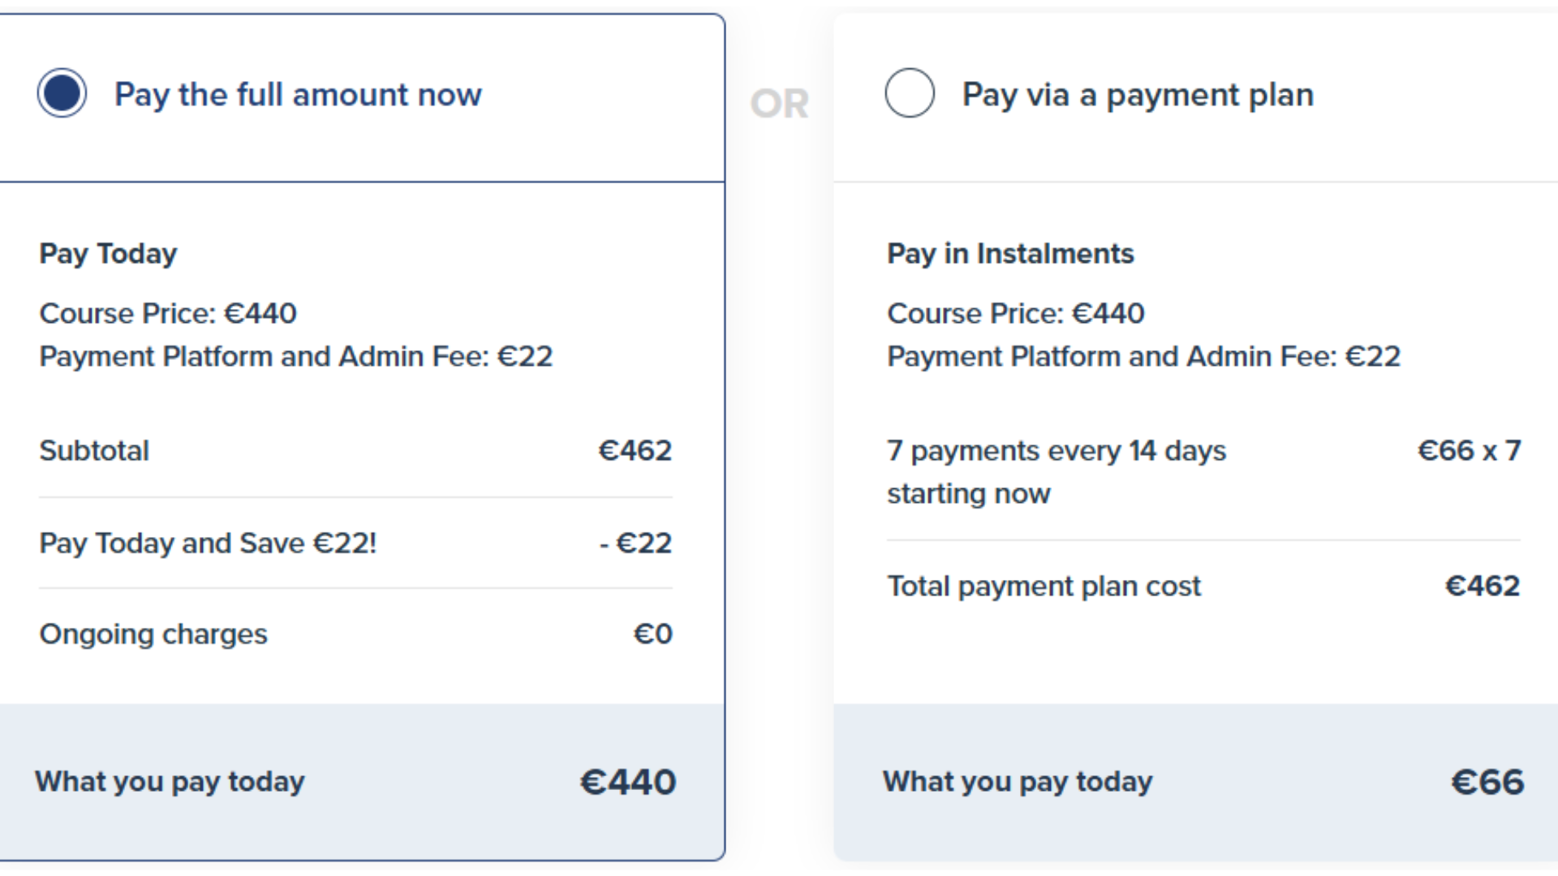Screen dimensions: 1558x876
Task: Click the '€66 x 7' instalment amount
Action: click(1469, 451)
